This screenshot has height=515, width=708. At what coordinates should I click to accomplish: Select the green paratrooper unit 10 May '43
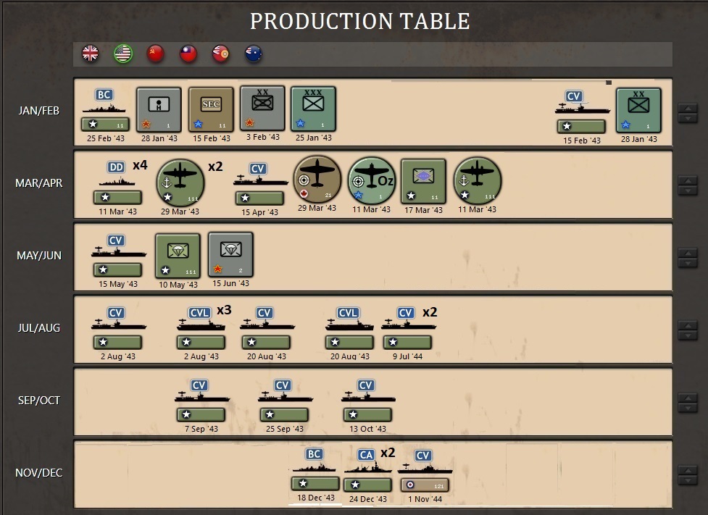[x=178, y=256]
